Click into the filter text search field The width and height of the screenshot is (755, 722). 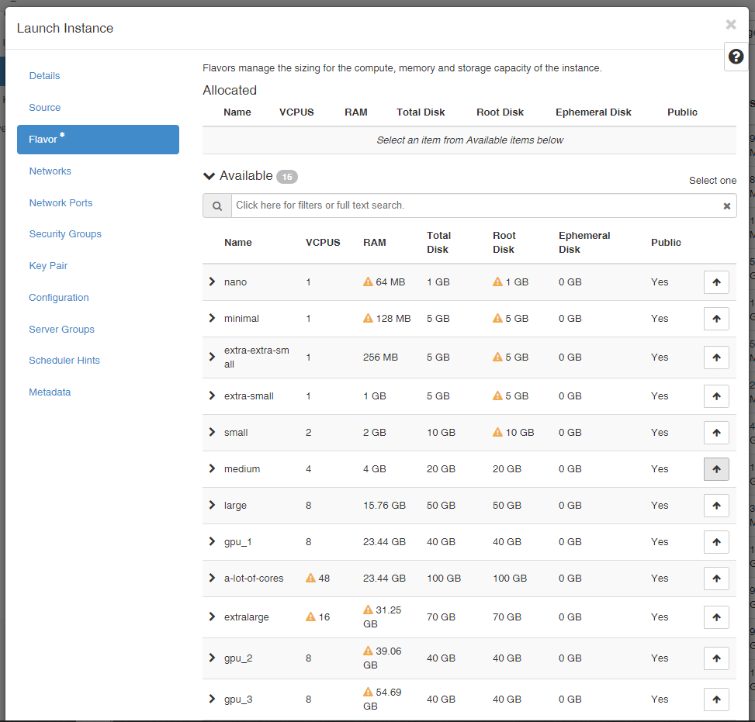click(473, 206)
